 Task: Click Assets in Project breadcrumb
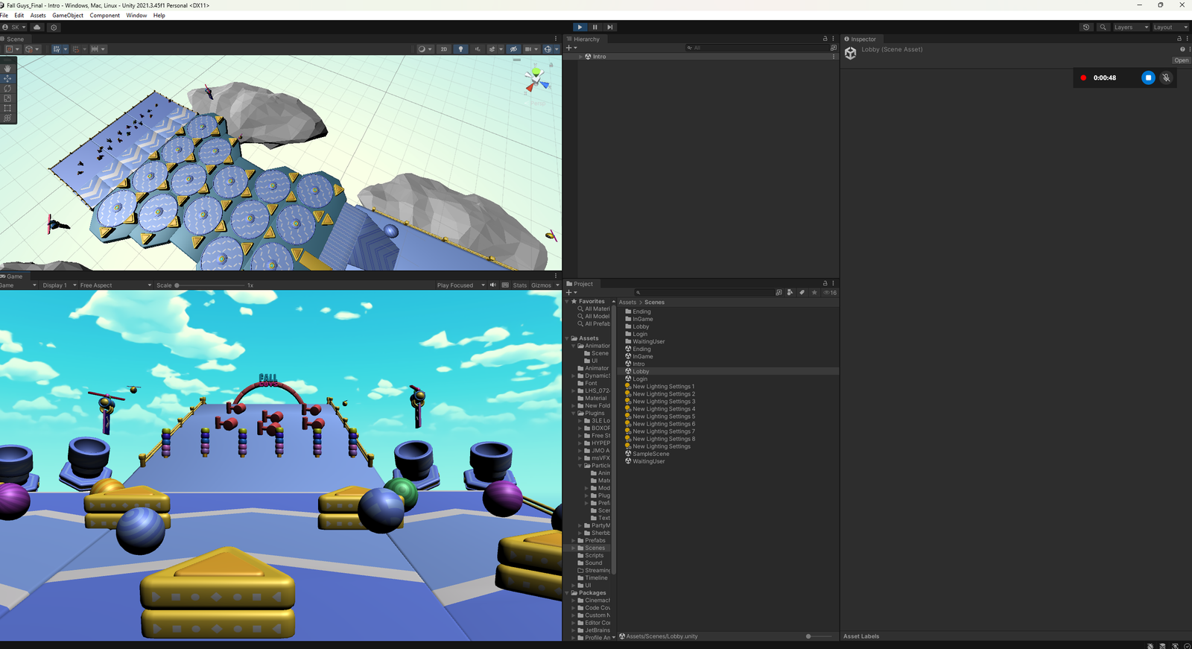pyautogui.click(x=627, y=303)
